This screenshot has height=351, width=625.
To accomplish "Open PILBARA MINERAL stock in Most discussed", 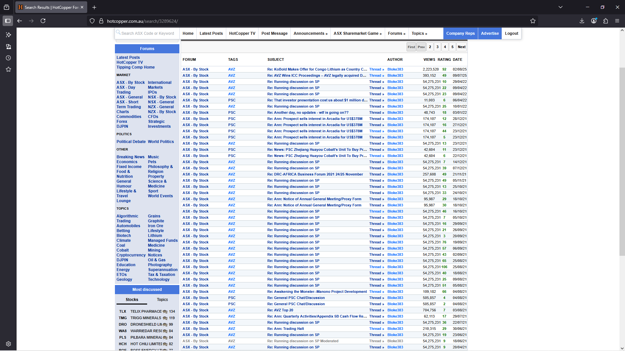I will [x=146, y=337].
